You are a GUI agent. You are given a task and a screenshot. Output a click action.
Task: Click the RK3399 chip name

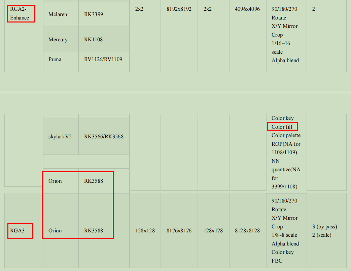94,14
